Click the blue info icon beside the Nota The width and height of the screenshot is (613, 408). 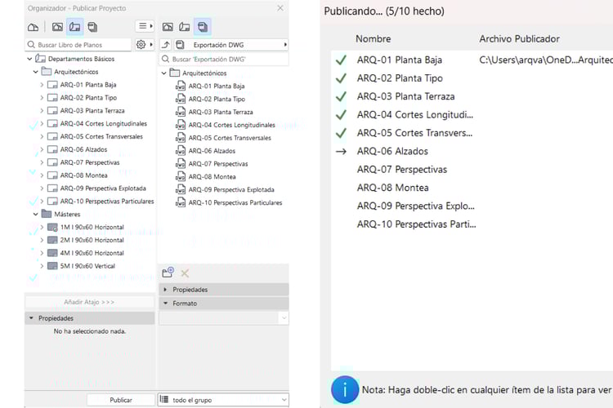[x=345, y=390]
